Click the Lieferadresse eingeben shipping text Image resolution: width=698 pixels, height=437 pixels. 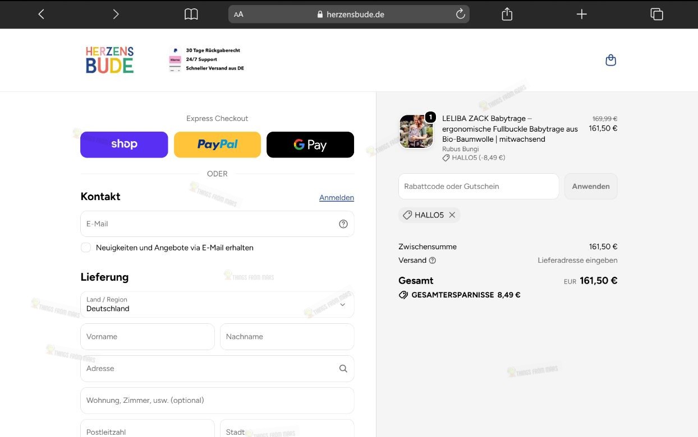point(577,261)
